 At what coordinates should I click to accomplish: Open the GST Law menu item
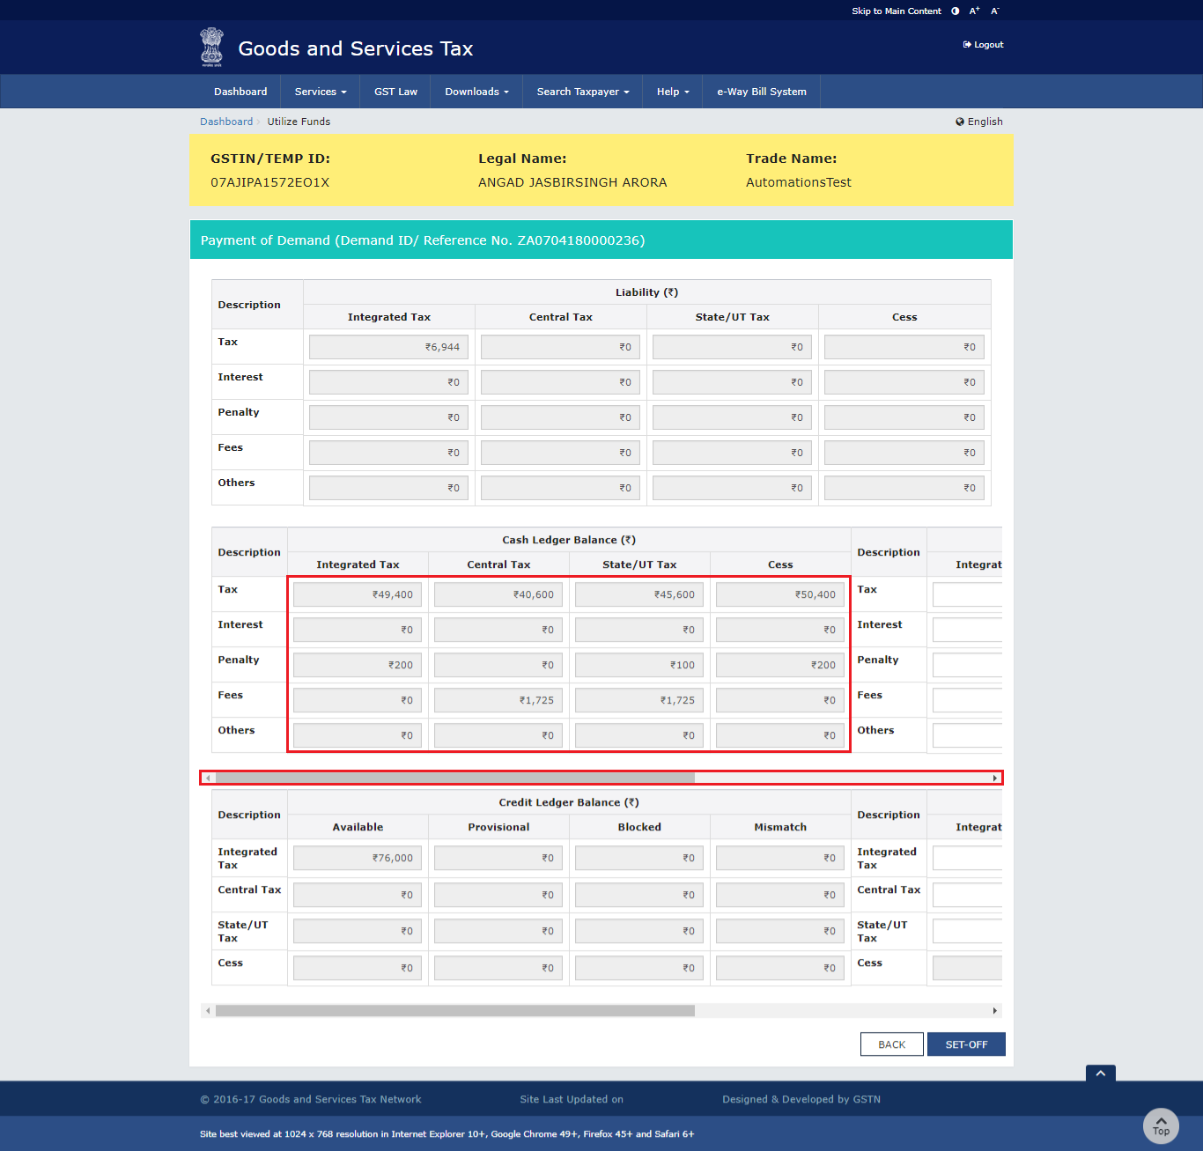tap(395, 92)
